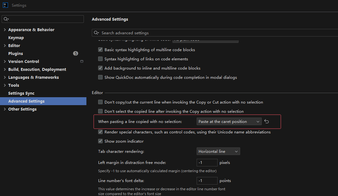This screenshot has height=196, width=338.
Task: Click the Plugins update count badge
Action: [75, 53]
